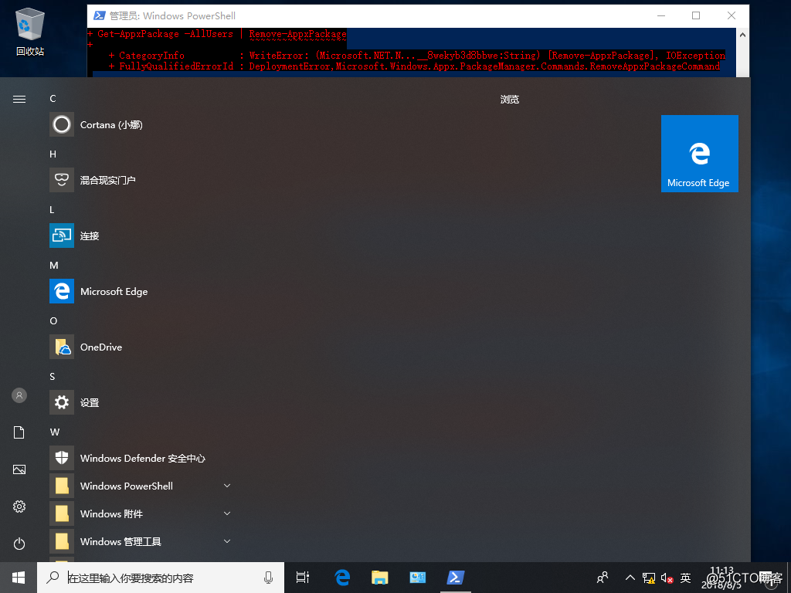The width and height of the screenshot is (791, 593).
Task: Open the muted volume tray icon
Action: pos(667,578)
